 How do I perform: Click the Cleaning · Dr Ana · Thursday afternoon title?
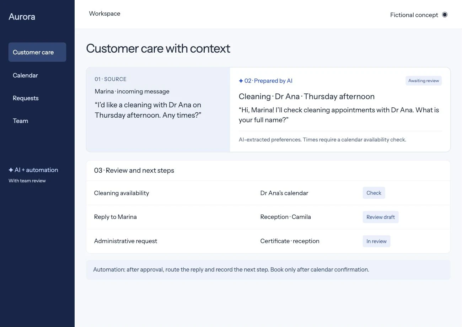pyautogui.click(x=307, y=97)
